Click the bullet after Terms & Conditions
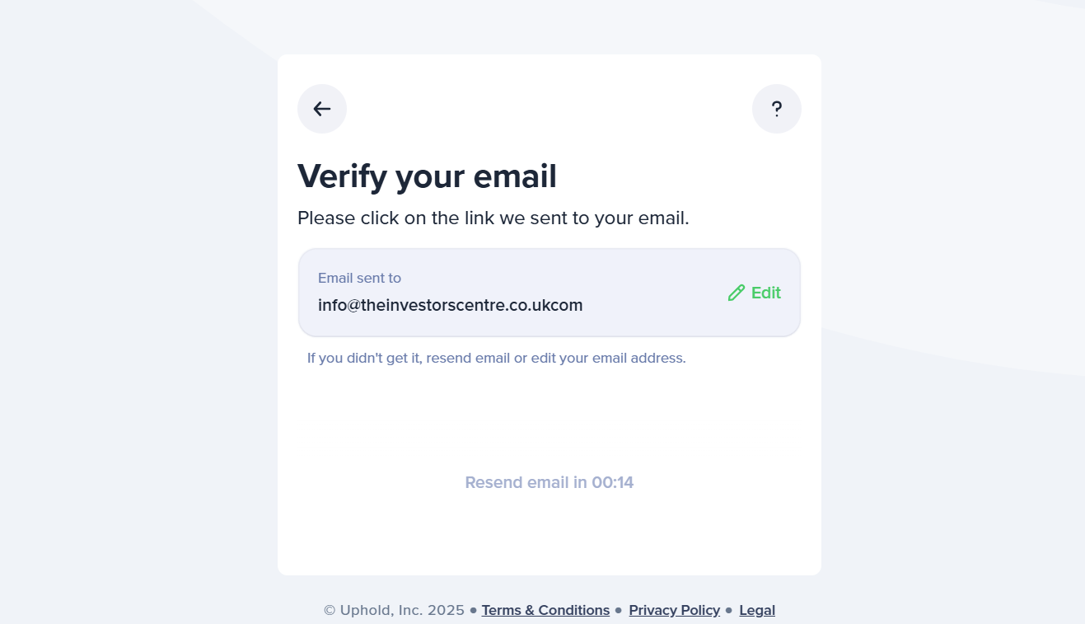 (619, 611)
